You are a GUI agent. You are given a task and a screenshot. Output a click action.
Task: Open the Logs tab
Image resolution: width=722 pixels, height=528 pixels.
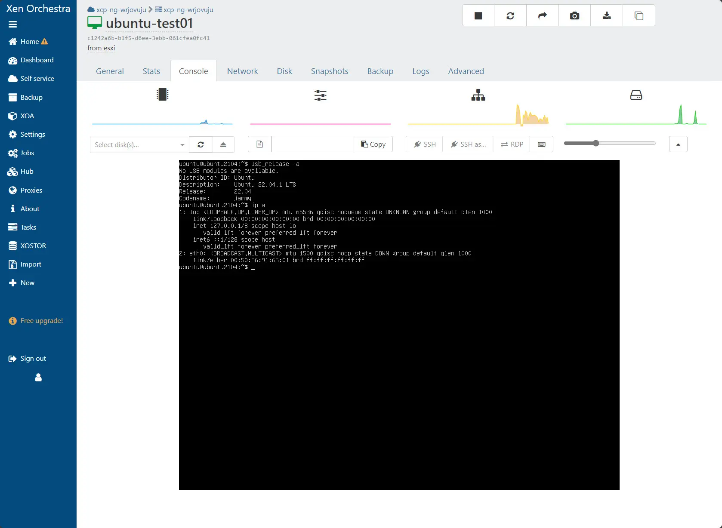pyautogui.click(x=421, y=71)
